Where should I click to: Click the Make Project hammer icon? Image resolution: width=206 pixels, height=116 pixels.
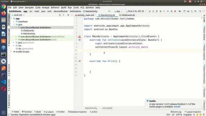click(109, 11)
